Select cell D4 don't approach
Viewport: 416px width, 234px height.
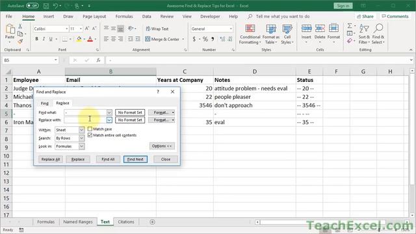tap(255, 105)
